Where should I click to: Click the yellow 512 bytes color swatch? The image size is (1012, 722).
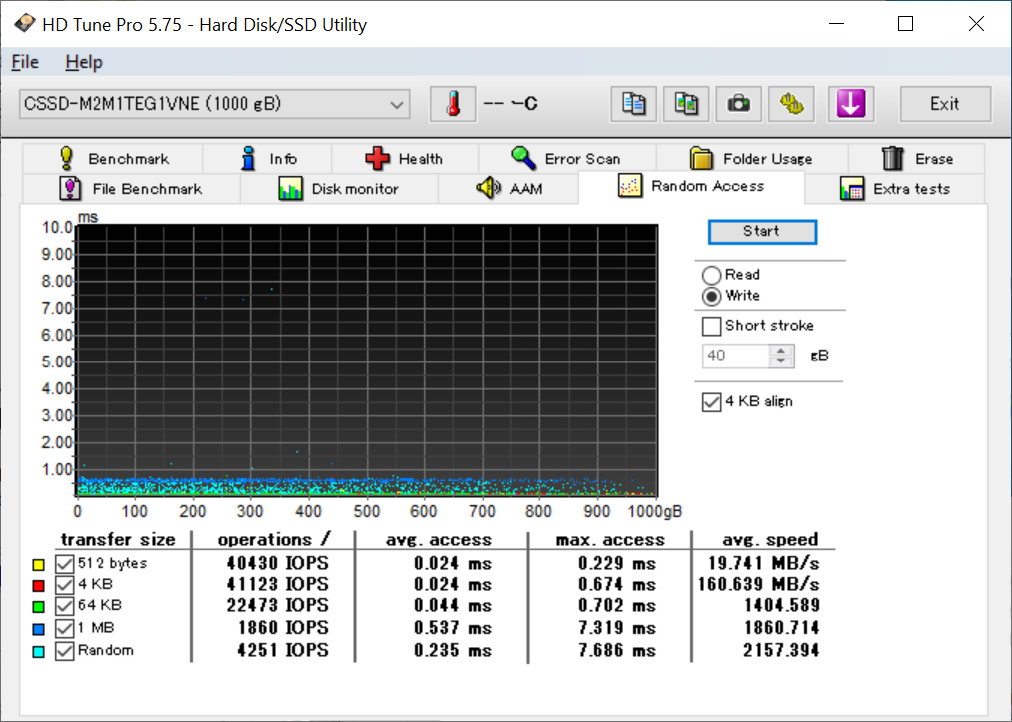click(x=38, y=564)
